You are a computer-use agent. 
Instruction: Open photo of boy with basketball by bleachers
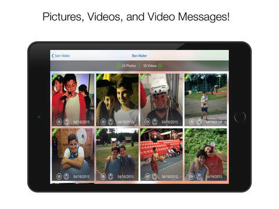pyautogui.click(x=162, y=154)
